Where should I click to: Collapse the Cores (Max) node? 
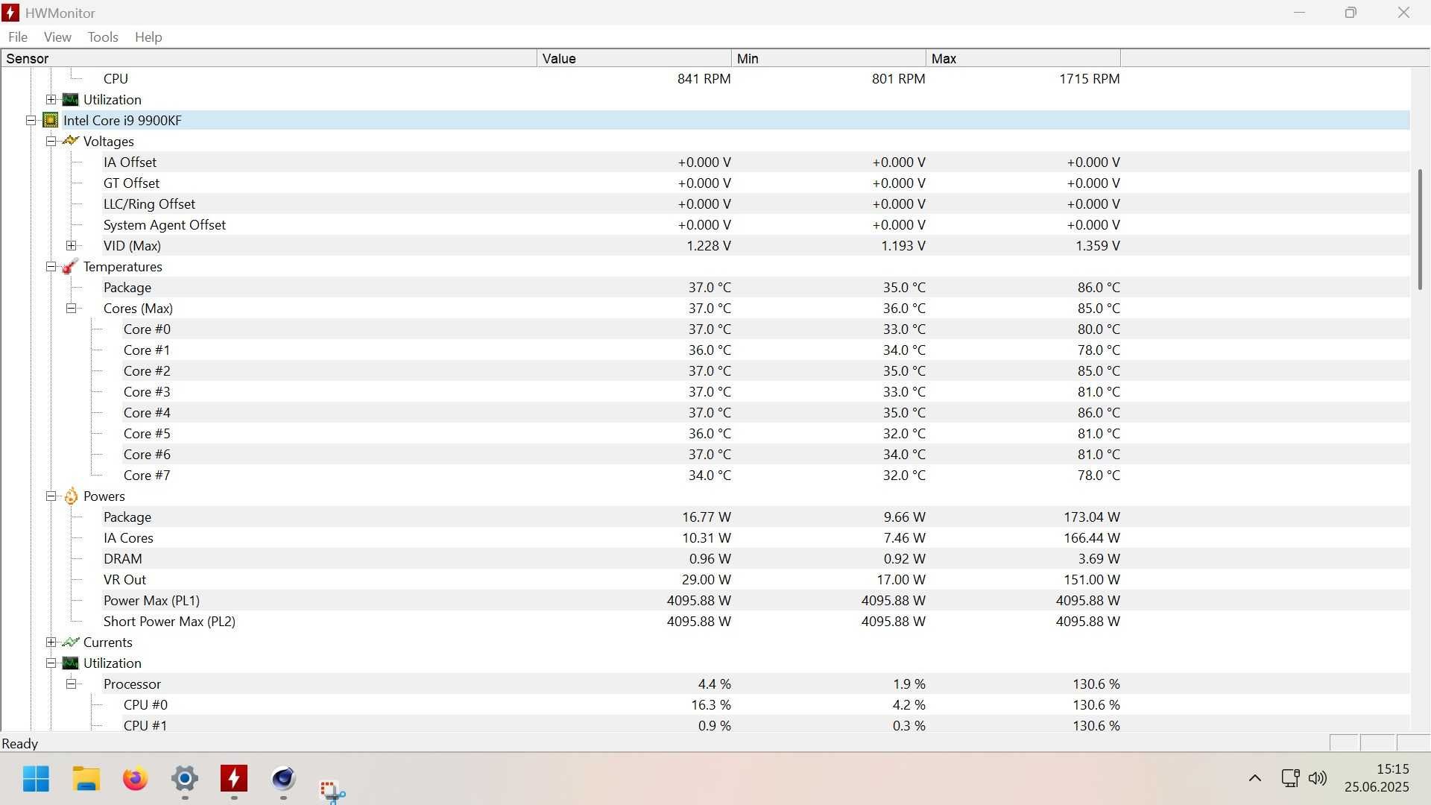pyautogui.click(x=71, y=308)
